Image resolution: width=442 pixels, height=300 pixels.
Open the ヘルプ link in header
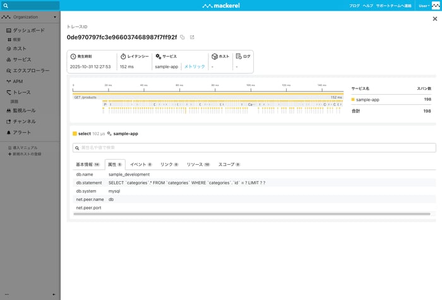[367, 6]
